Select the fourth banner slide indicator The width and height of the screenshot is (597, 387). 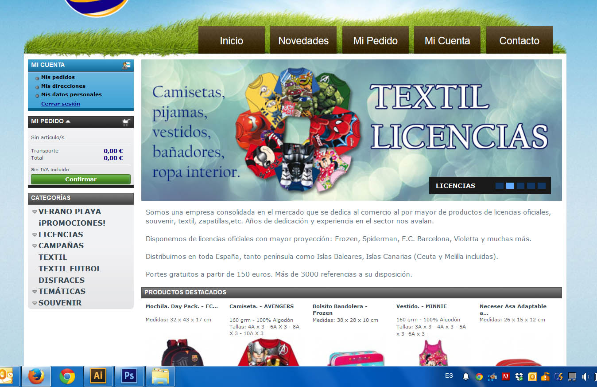[531, 186]
